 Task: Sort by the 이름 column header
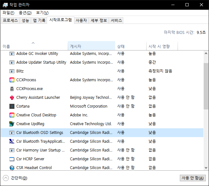tap(35, 46)
